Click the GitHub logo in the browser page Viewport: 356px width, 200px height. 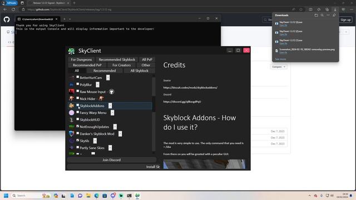click(x=7, y=19)
